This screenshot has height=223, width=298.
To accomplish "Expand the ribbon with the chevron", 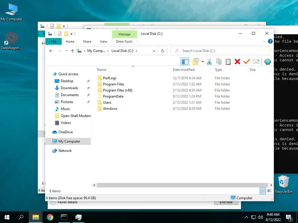I will [264, 41].
